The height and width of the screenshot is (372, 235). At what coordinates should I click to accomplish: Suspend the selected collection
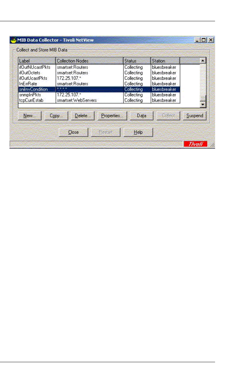coord(194,116)
